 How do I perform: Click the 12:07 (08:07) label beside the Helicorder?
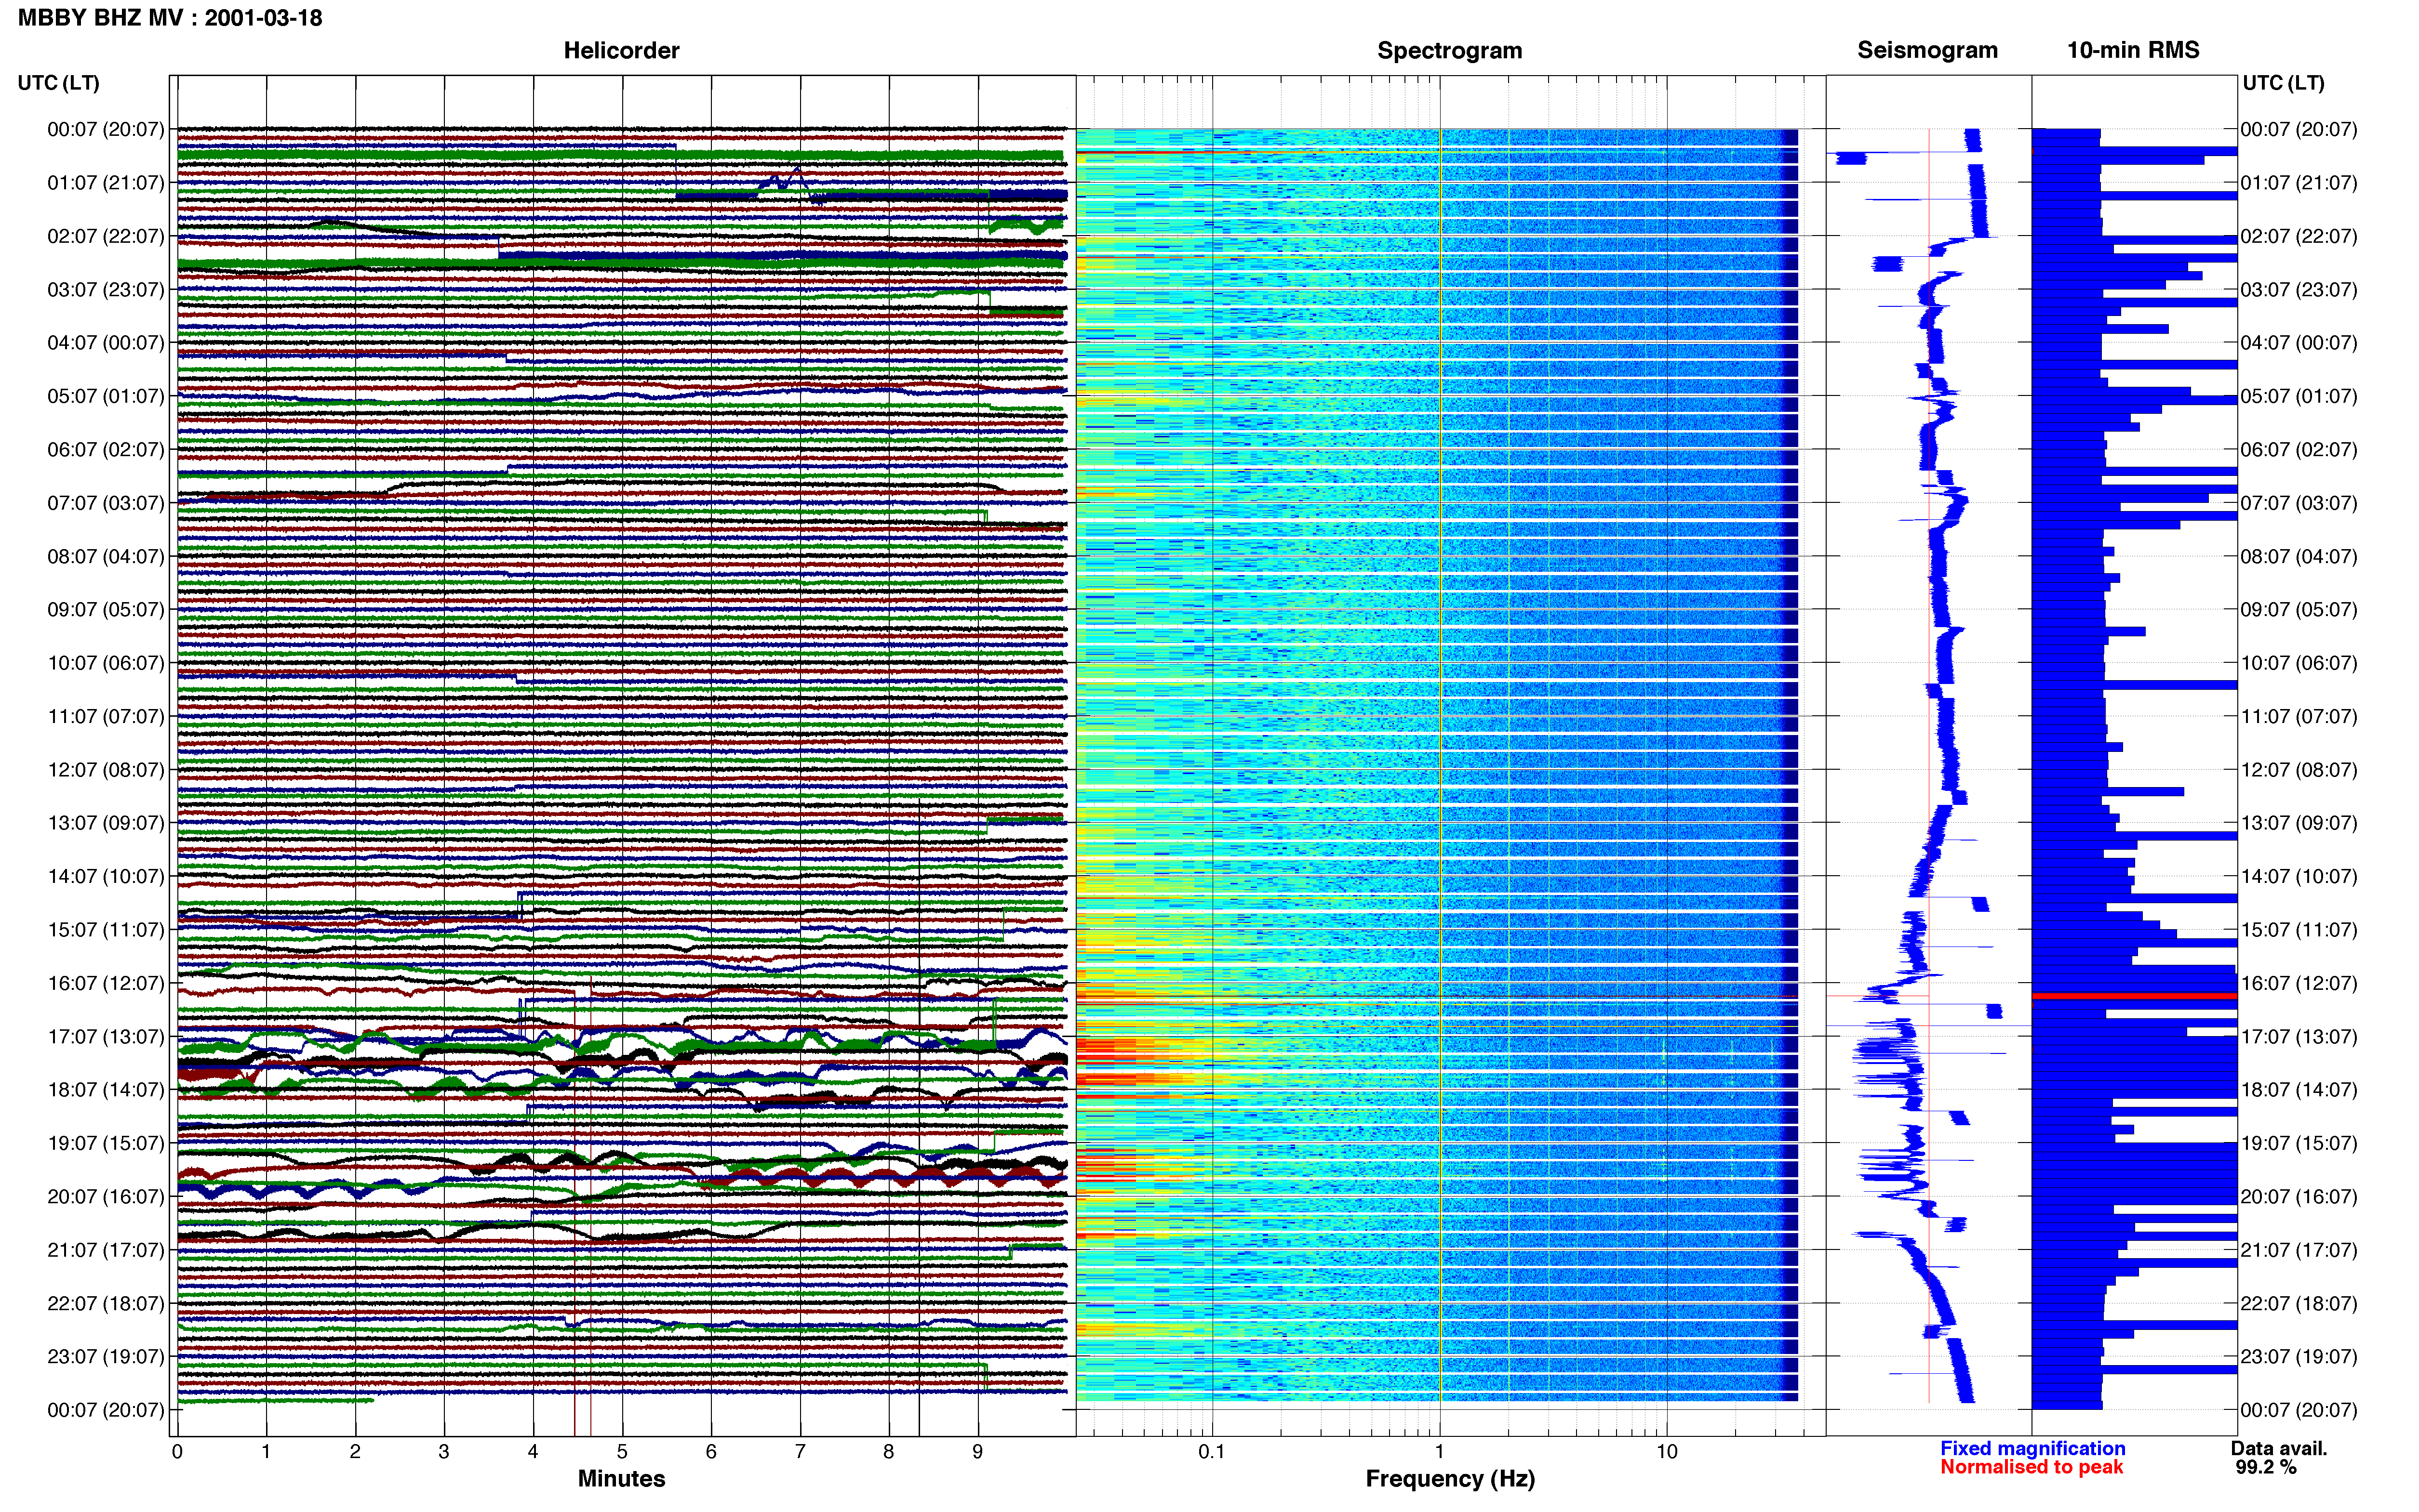click(x=105, y=770)
